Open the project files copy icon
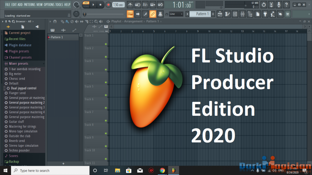The image size is (312, 175). coord(258,14)
